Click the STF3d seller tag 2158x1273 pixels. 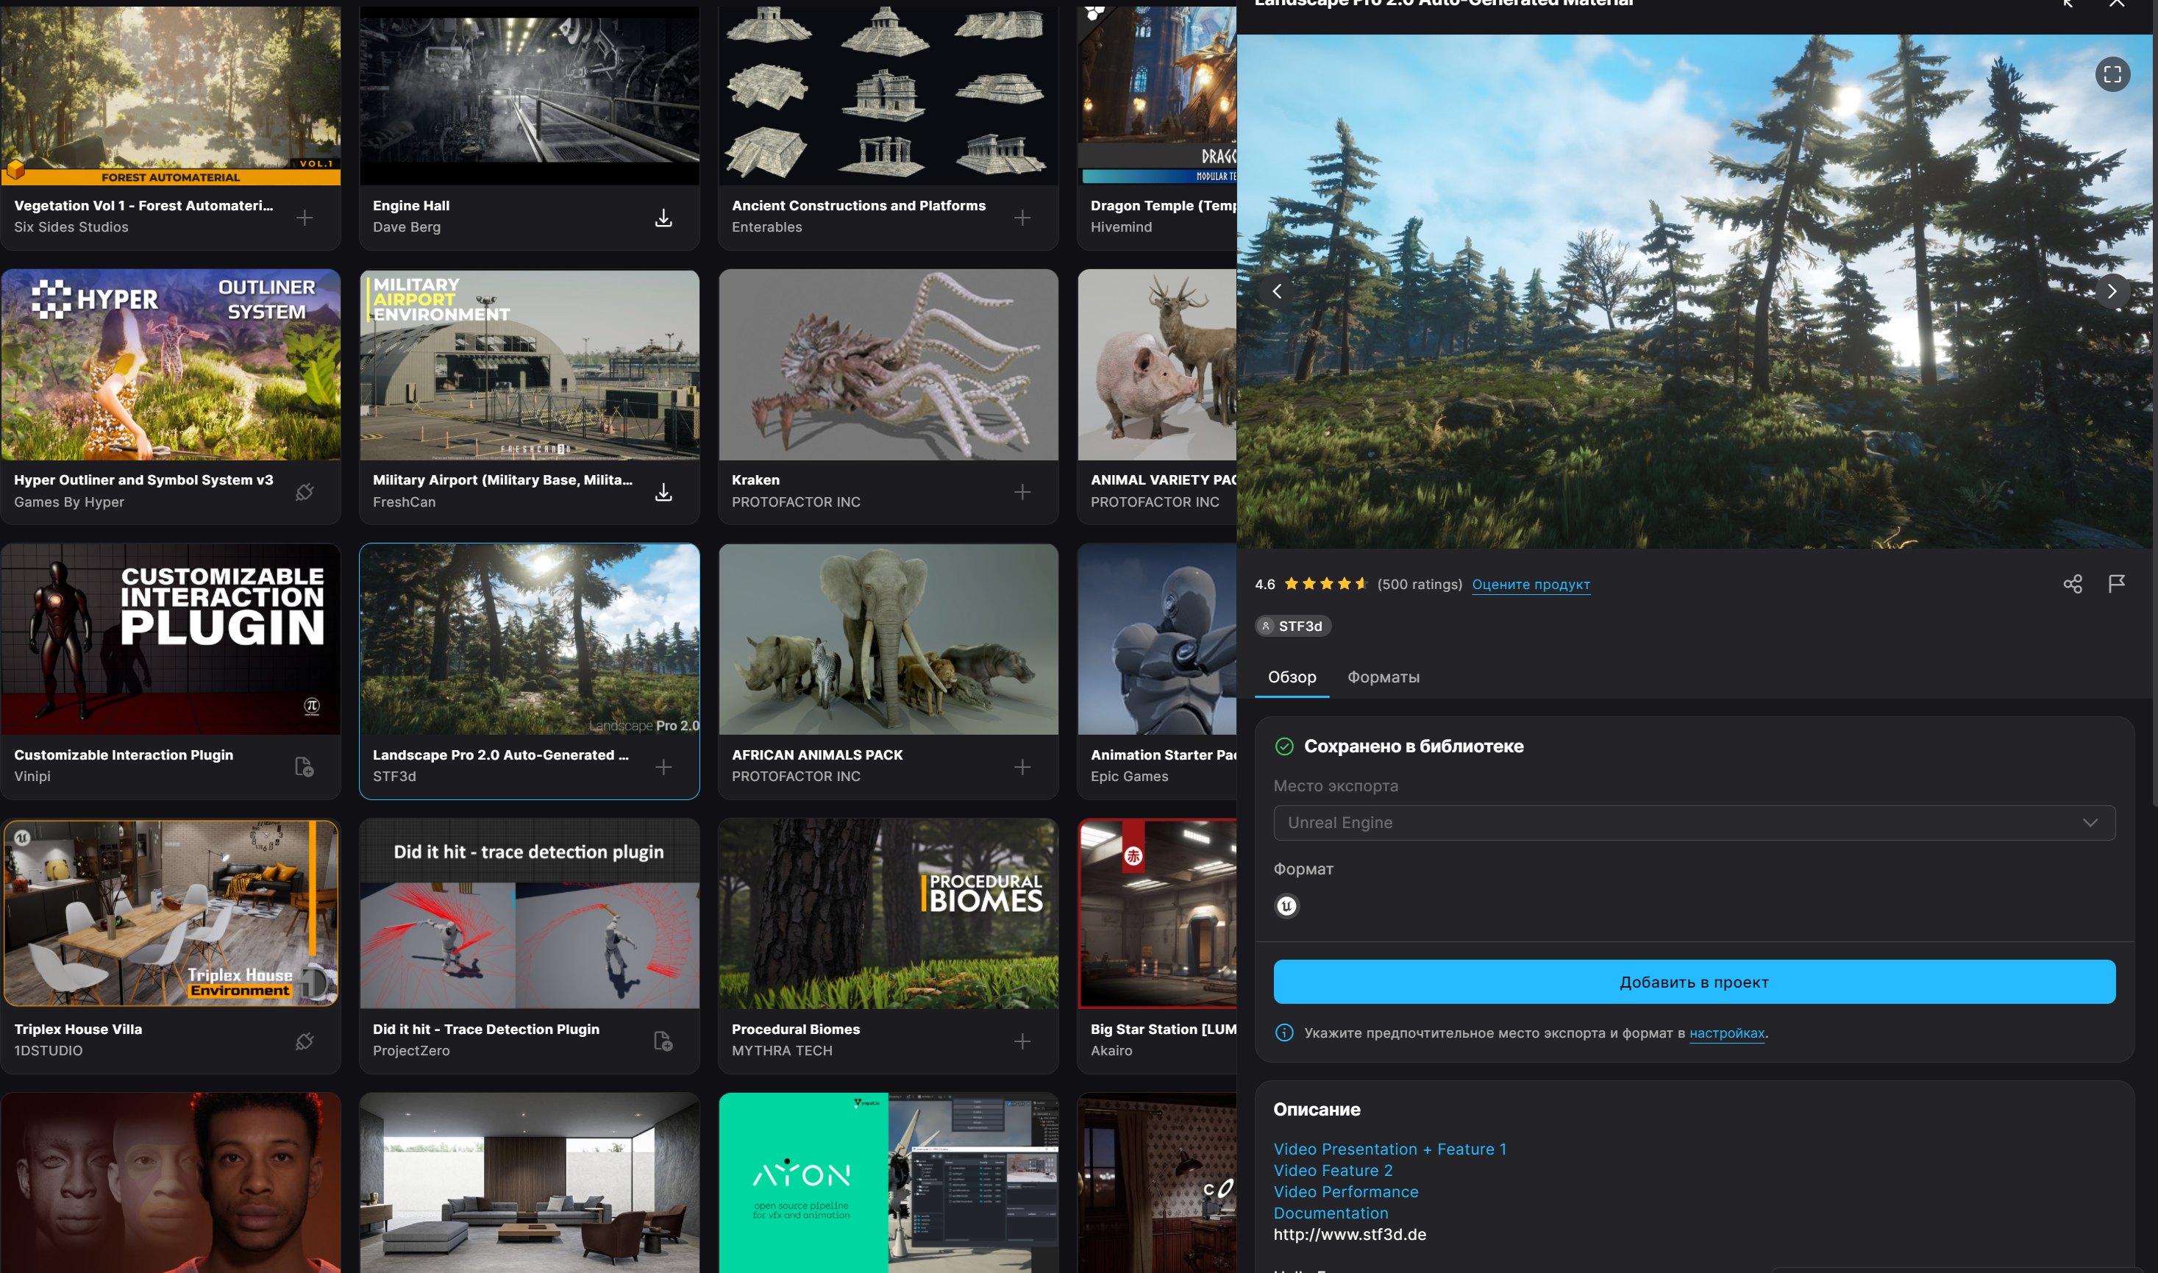(x=1292, y=627)
